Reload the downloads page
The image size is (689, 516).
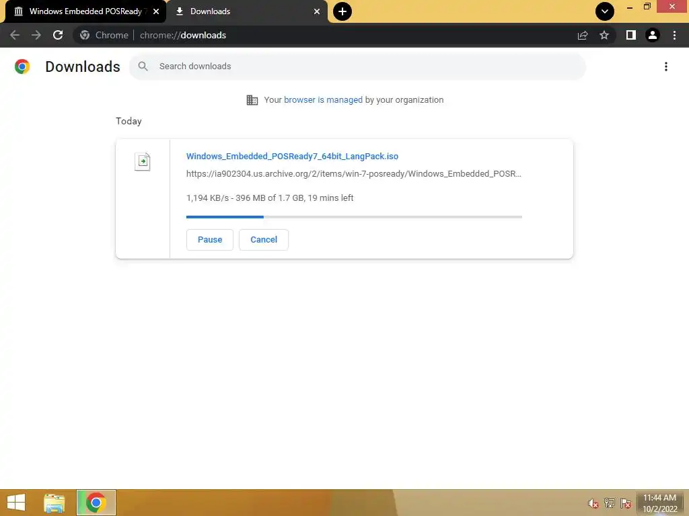tap(58, 35)
